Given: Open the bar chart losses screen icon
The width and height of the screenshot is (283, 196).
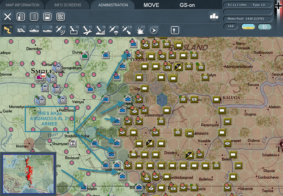Looking at the screenshot, I should pos(214,16).
